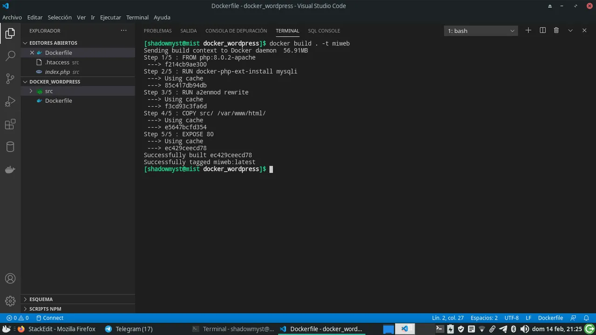
Task: Switch to the Salida tab
Action: pos(189,31)
